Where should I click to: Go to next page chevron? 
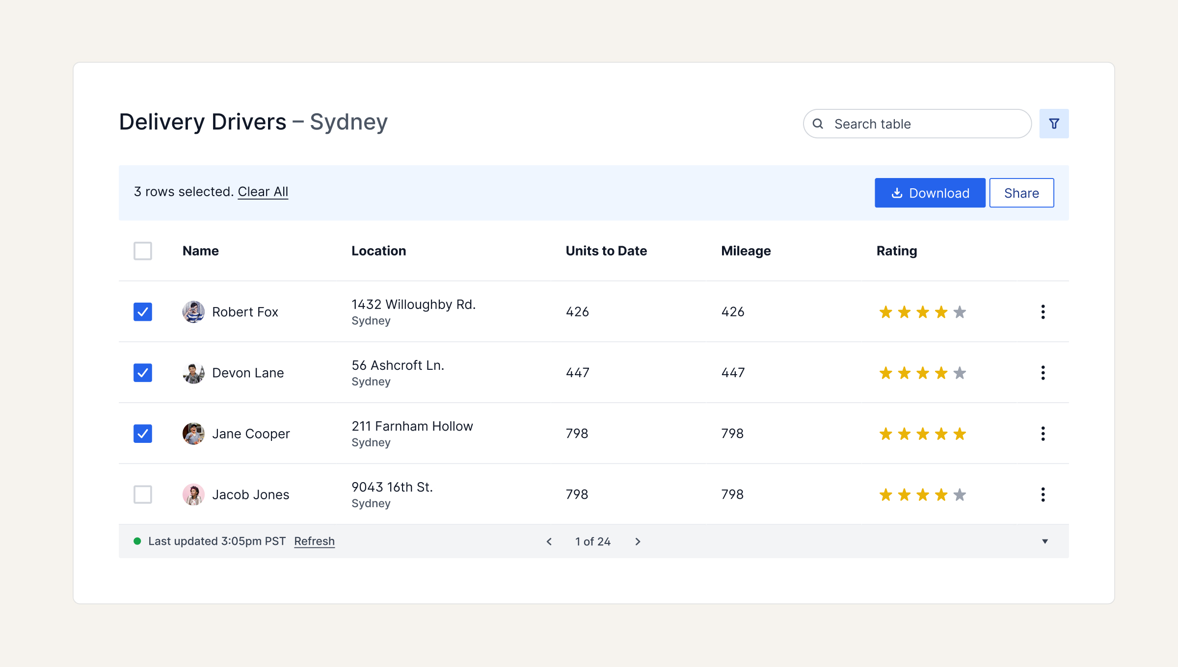coord(638,541)
